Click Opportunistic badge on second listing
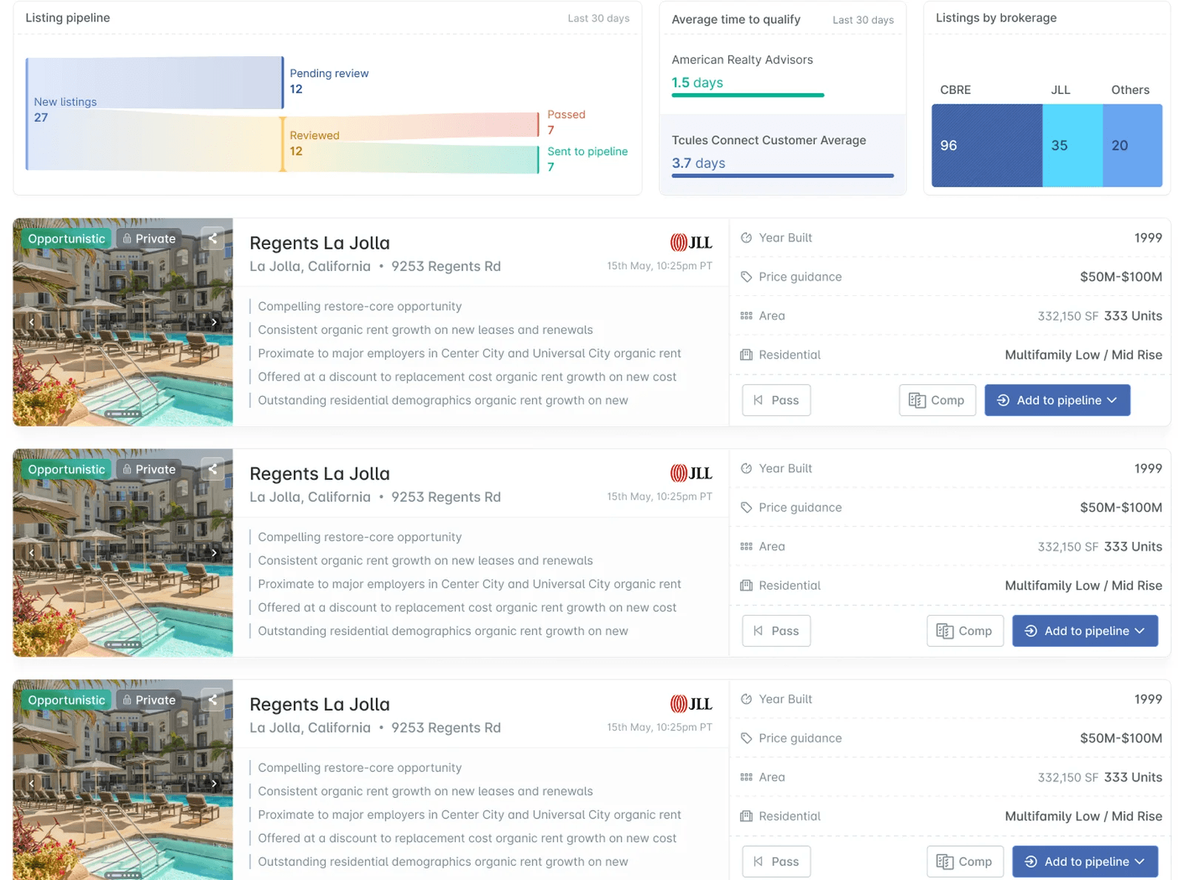Viewport: 1184px width, 880px height. coord(67,469)
